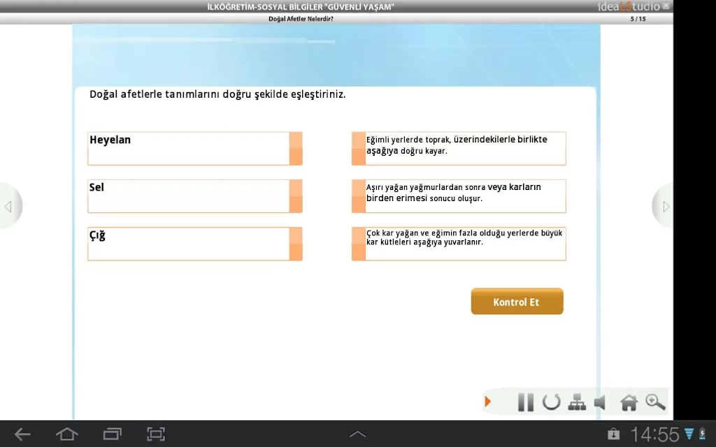Expand the system bar up-chevron
The width and height of the screenshot is (716, 447).
pos(357,434)
